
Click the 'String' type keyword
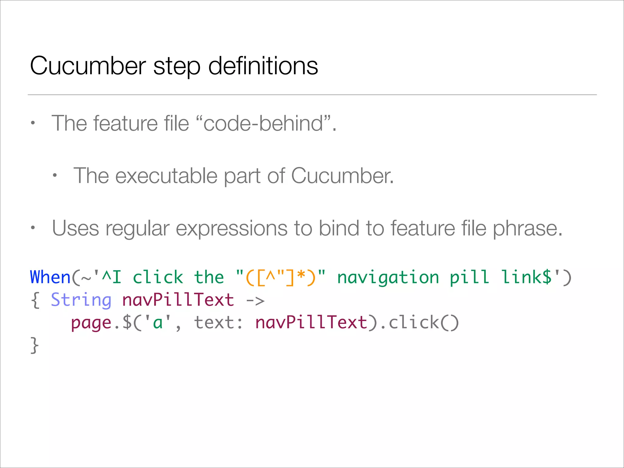(81, 300)
